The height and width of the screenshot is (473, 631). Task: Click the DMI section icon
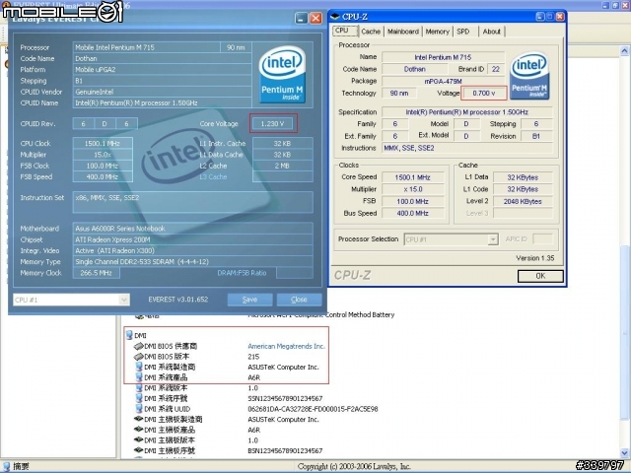tap(129, 335)
